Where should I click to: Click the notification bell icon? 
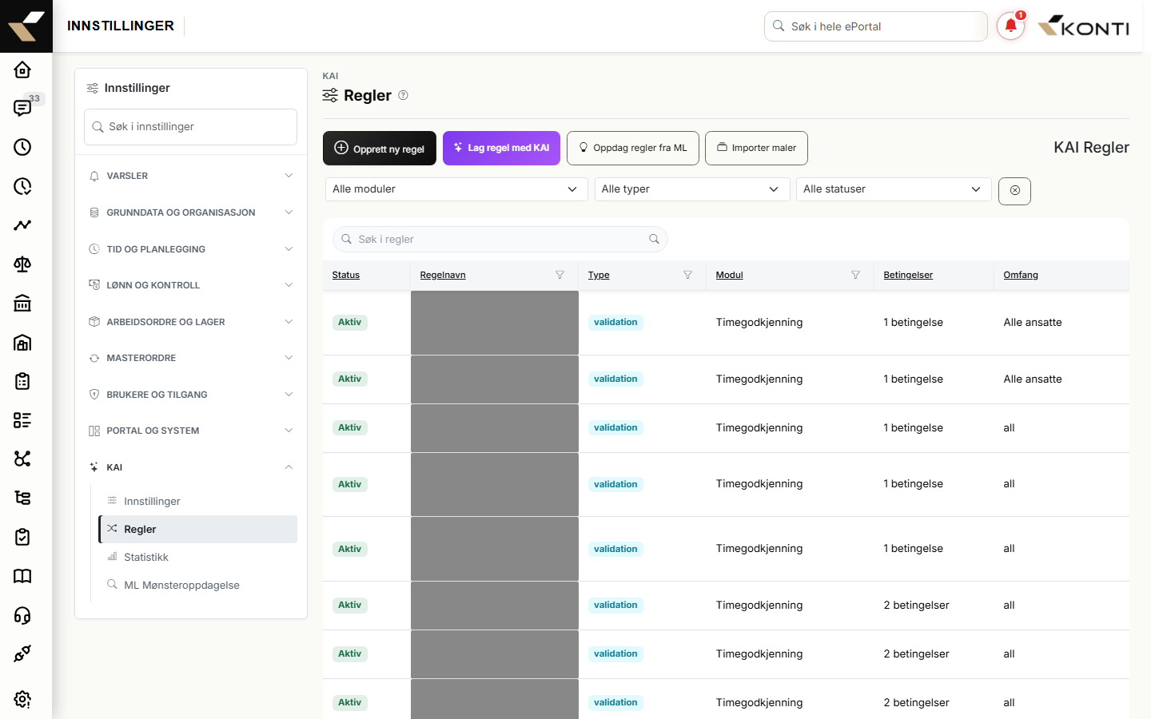1011,26
